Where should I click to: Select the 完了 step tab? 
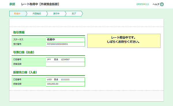click(74, 14)
